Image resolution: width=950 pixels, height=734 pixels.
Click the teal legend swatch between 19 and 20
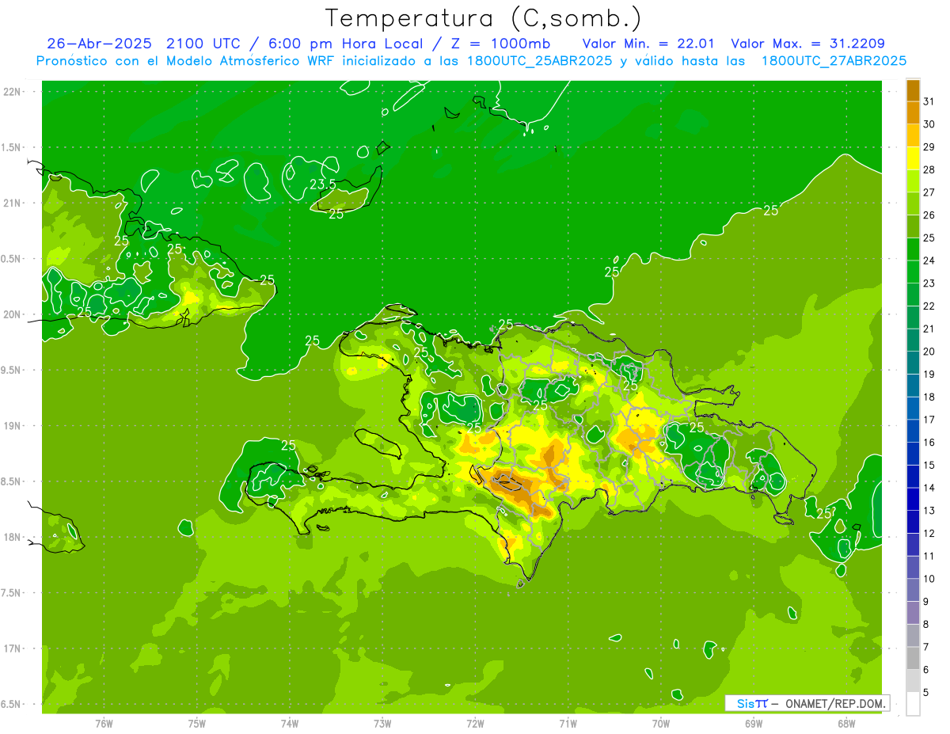(913, 363)
